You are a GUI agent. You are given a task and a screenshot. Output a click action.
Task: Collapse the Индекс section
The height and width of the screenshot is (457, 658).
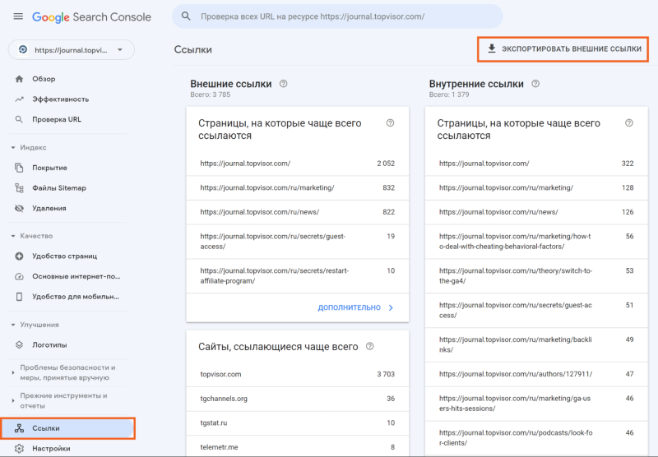(13, 147)
